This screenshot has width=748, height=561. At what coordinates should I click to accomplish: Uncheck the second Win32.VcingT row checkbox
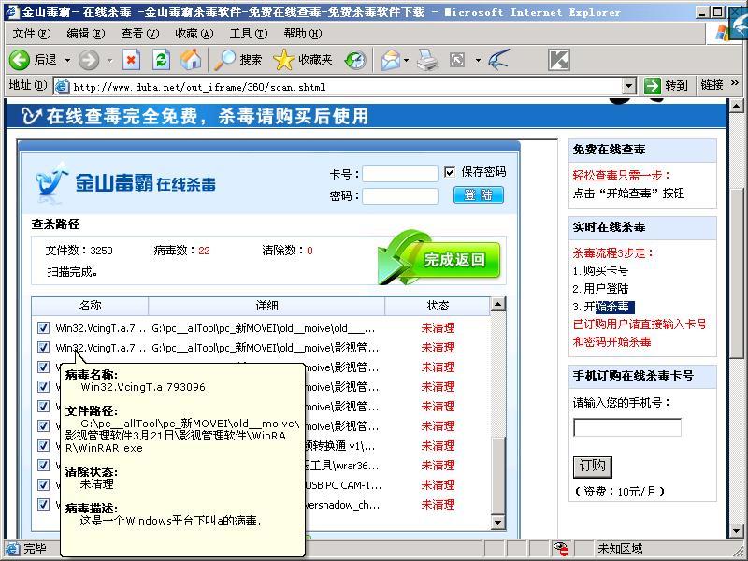pos(43,347)
